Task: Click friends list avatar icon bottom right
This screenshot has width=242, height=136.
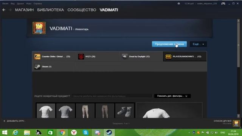Action: (236, 124)
